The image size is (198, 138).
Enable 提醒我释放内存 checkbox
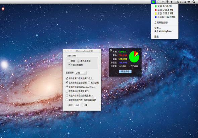point(67,100)
